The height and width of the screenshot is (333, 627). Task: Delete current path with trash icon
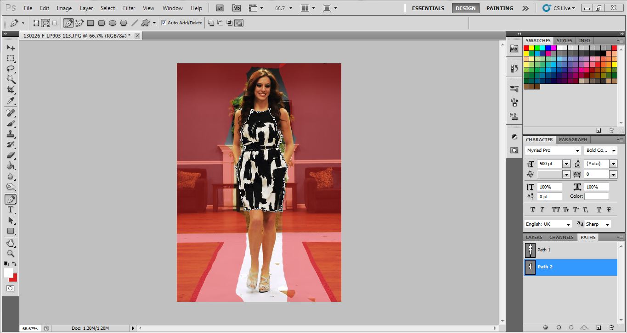click(611, 327)
